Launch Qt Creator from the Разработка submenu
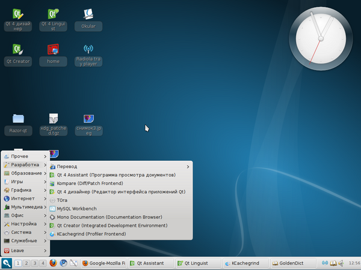 pyautogui.click(x=120, y=226)
